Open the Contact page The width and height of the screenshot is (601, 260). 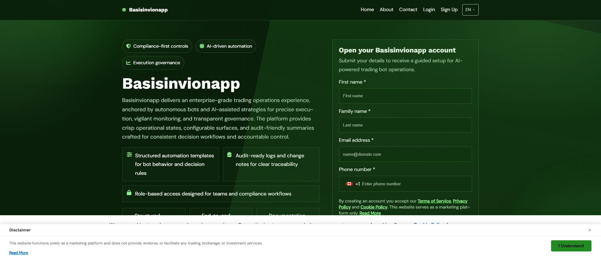coord(408,10)
